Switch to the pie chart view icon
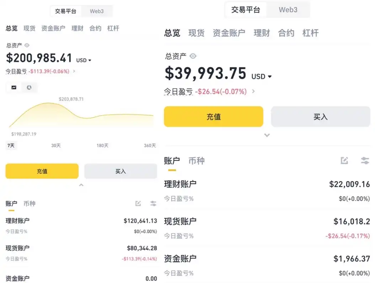The height and width of the screenshot is (283, 375). (x=29, y=87)
